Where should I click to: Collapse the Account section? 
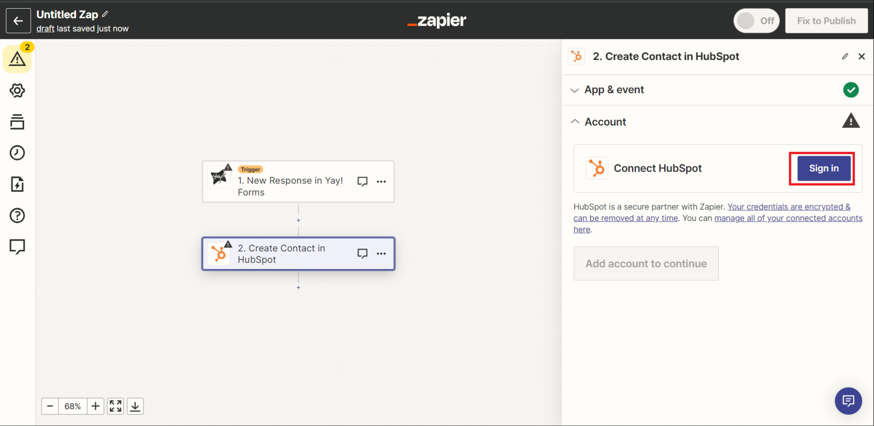pyautogui.click(x=605, y=122)
